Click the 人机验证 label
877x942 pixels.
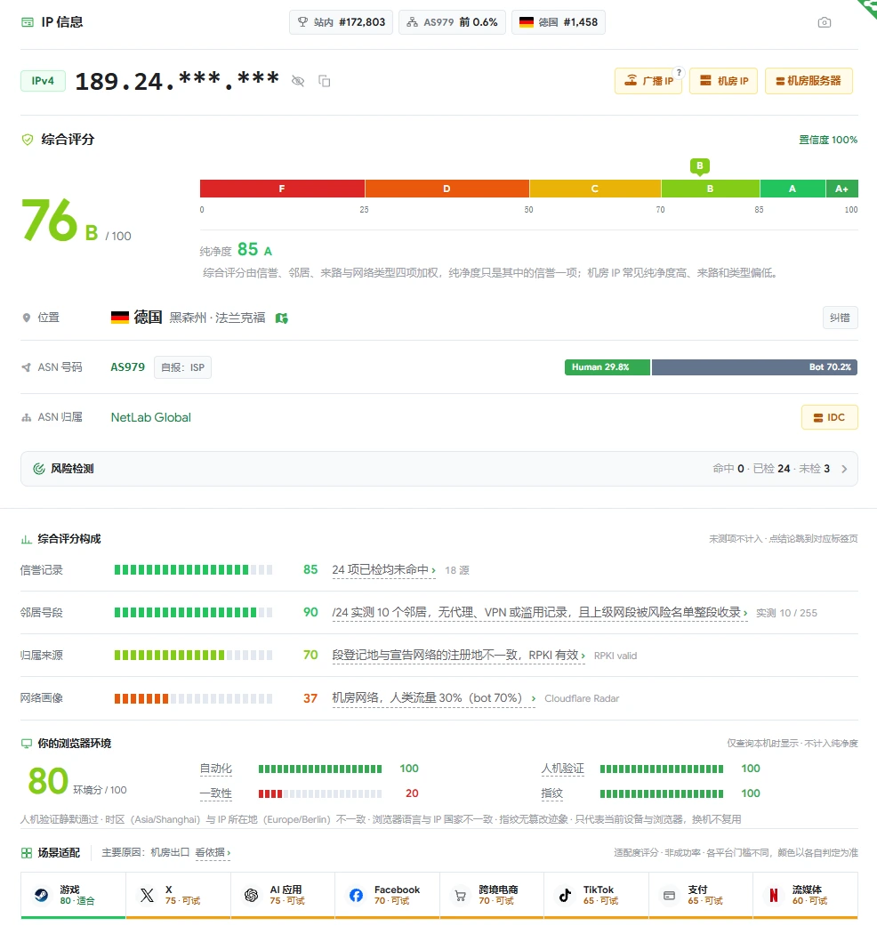(562, 769)
